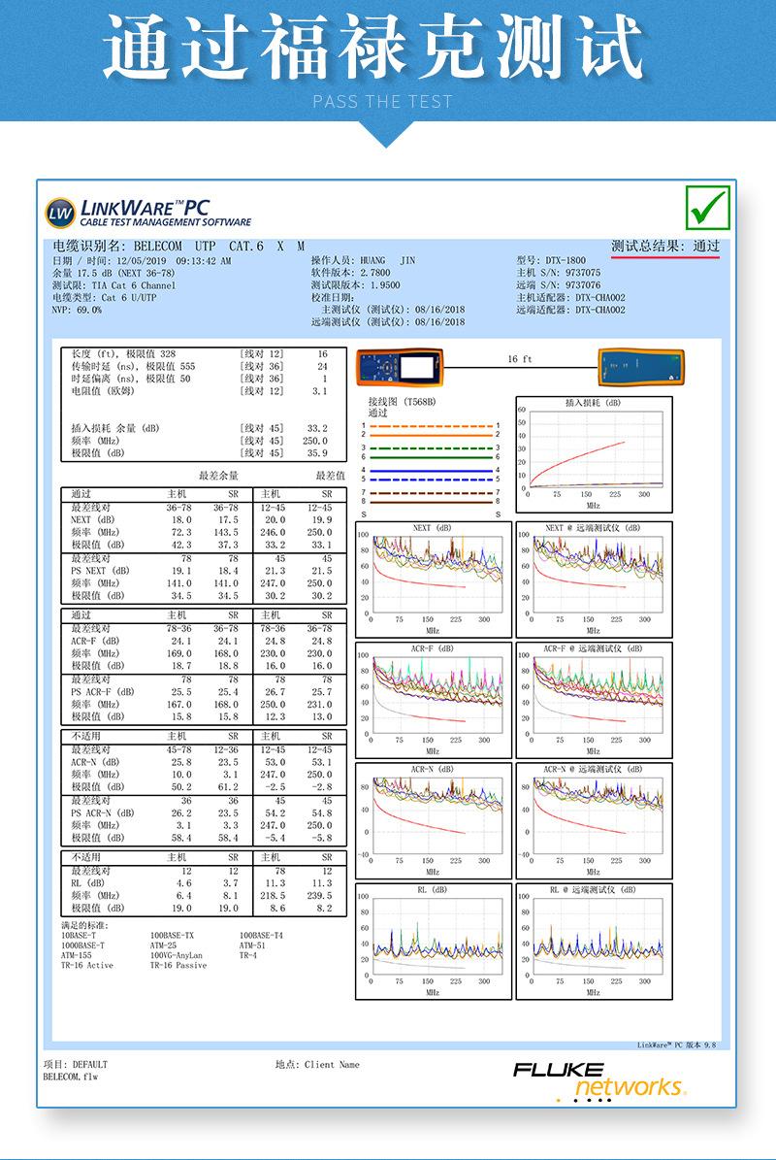The image size is (776, 1160).
Task: Open the ACR-N (dB) main graph
Action: click(x=434, y=820)
